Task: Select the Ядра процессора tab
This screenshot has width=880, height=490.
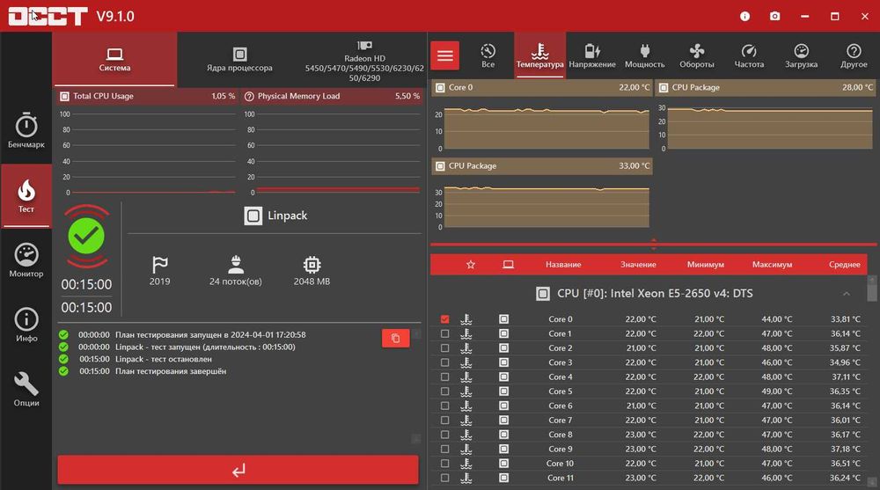Action: [x=239, y=60]
